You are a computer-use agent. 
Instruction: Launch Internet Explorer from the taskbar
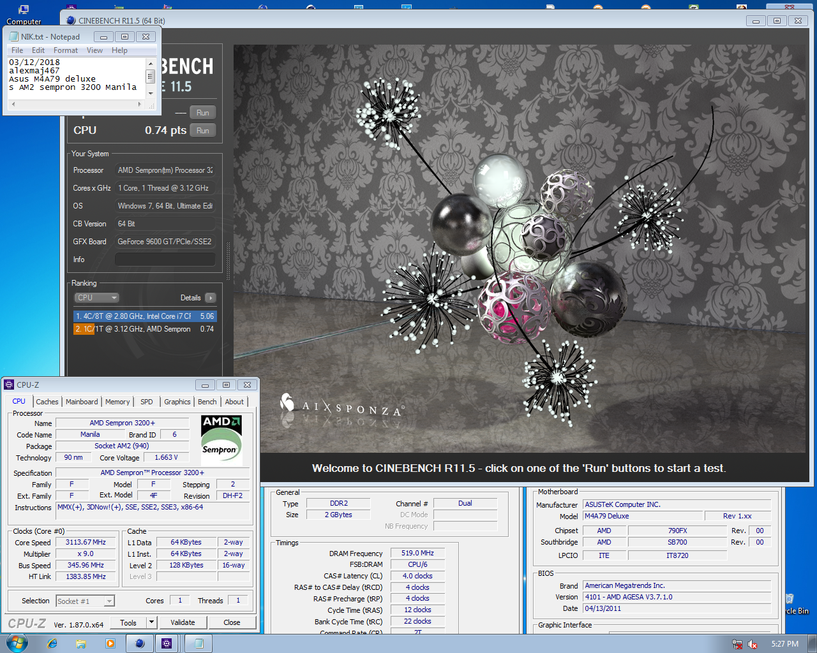[x=52, y=643]
